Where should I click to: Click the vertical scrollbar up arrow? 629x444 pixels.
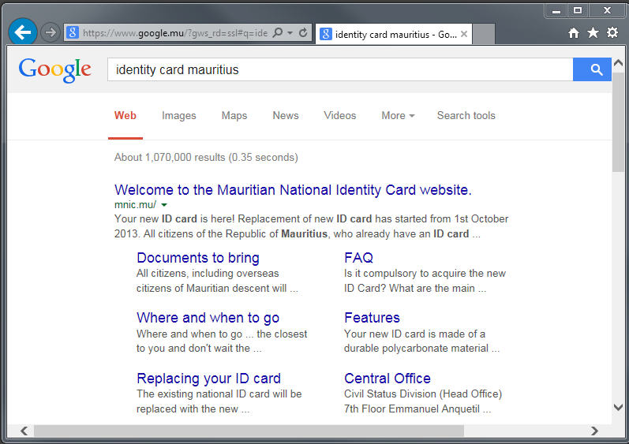click(x=618, y=63)
